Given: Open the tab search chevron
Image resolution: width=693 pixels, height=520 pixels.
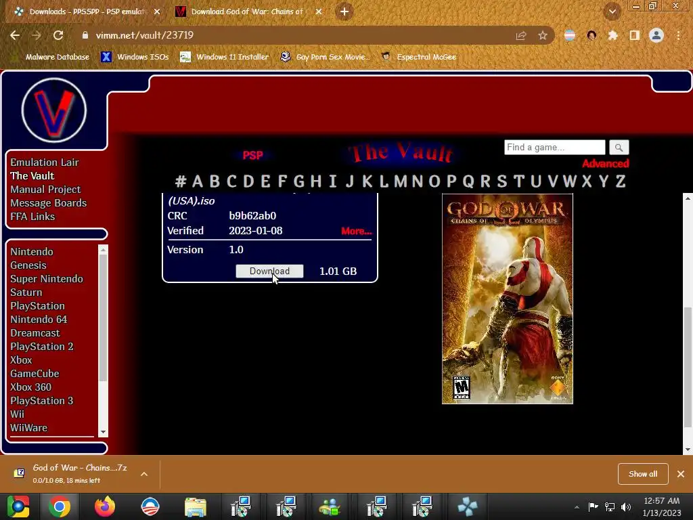Looking at the screenshot, I should [612, 12].
